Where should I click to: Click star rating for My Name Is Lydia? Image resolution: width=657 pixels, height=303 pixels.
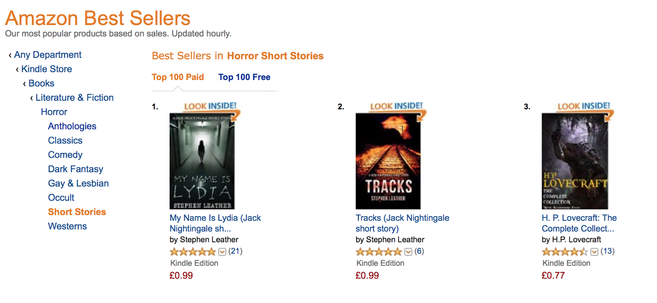tap(192, 252)
